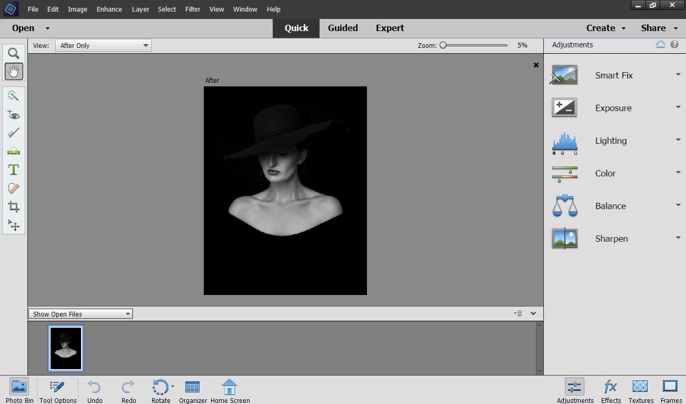Select the Quick Selection tool
The image size is (686, 404).
click(14, 95)
